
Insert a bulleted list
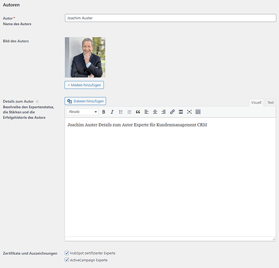point(121,112)
